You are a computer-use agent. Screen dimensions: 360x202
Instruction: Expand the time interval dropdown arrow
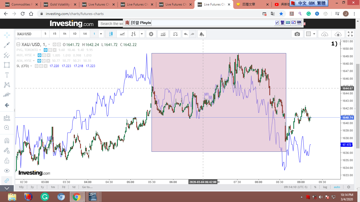pyautogui.click(x=101, y=34)
